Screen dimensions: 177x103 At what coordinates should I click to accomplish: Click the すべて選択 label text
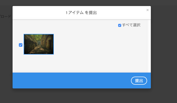coord(131,25)
